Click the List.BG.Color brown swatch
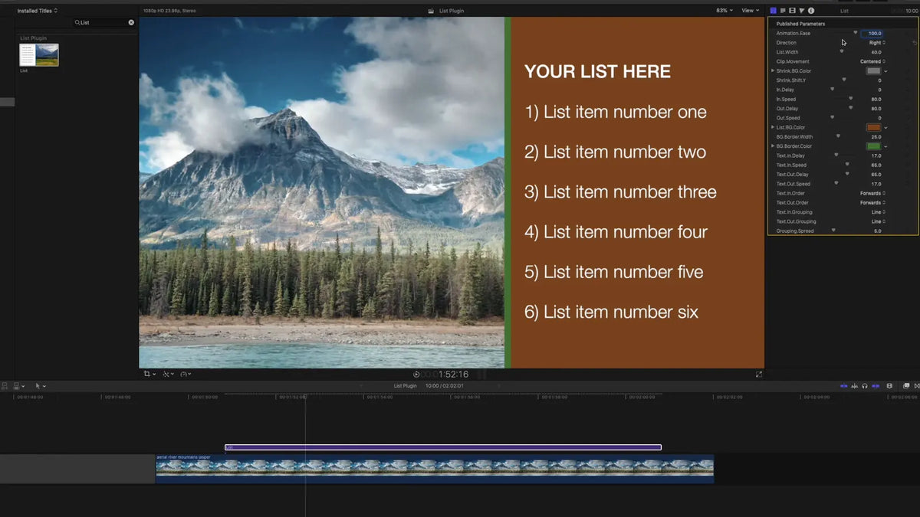This screenshot has width=920, height=517. [x=873, y=127]
